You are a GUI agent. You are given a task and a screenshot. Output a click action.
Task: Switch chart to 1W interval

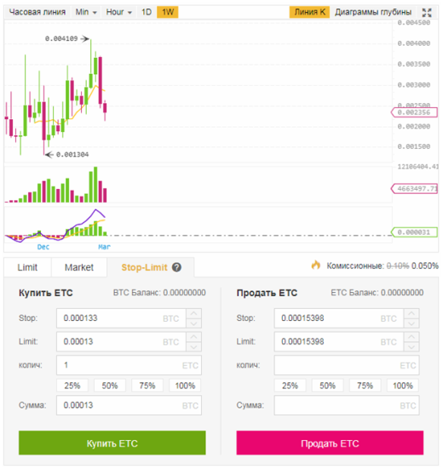point(168,12)
